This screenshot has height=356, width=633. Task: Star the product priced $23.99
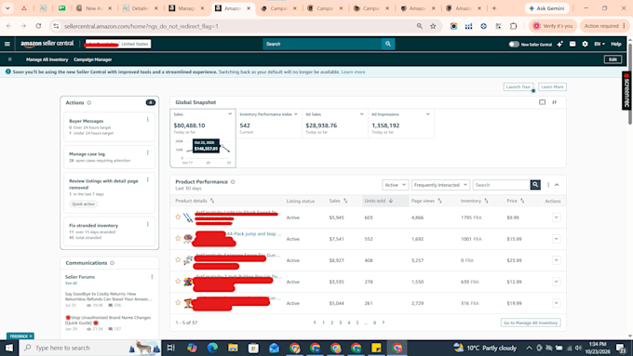click(178, 259)
